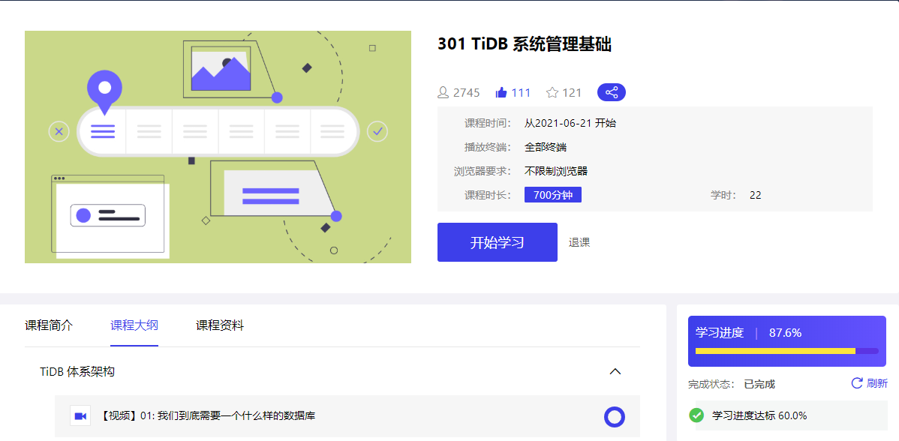Like the course via thumbs-up icon
Screen dimensions: 899x441
click(x=501, y=93)
